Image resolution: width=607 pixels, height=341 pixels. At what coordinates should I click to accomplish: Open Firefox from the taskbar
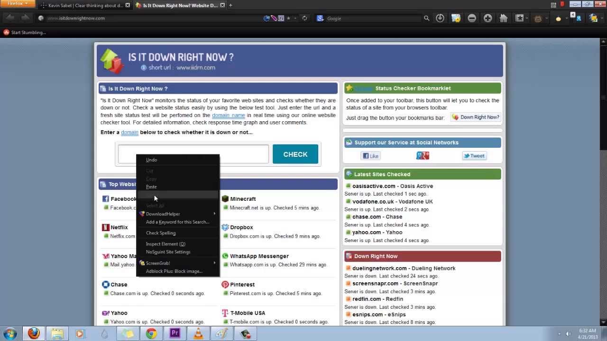33,333
